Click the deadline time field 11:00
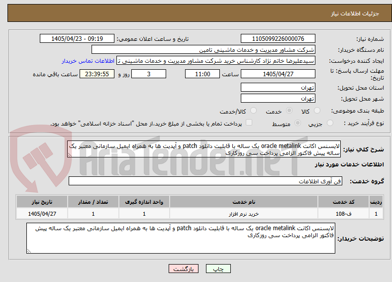The image size is (392, 282). click(202, 74)
